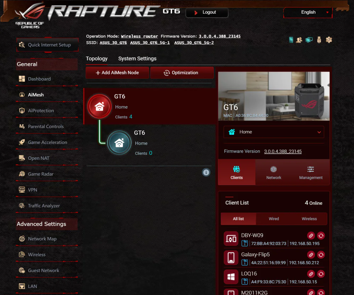
Task: Click the user accounts status icon
Action: click(299, 40)
